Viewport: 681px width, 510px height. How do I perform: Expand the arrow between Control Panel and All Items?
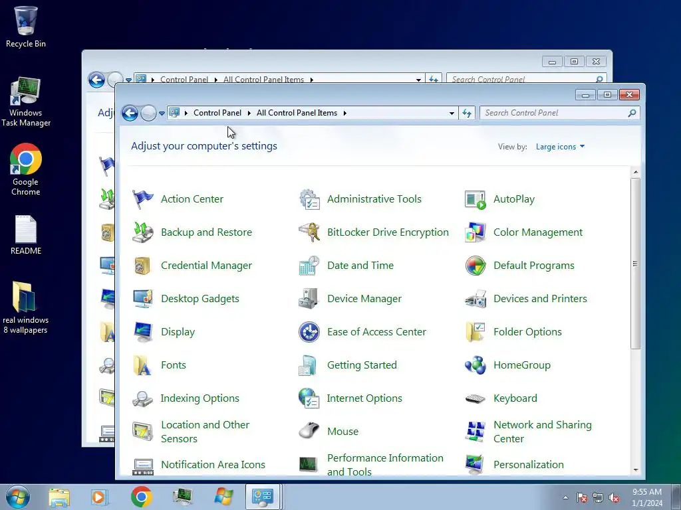249,113
